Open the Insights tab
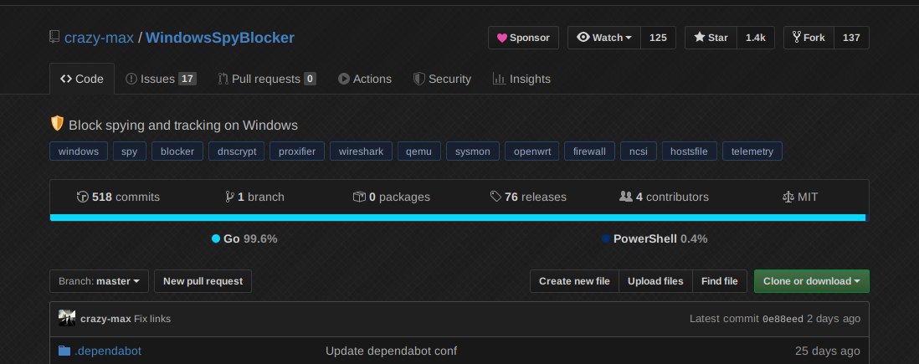This screenshot has width=919, height=364. point(521,79)
